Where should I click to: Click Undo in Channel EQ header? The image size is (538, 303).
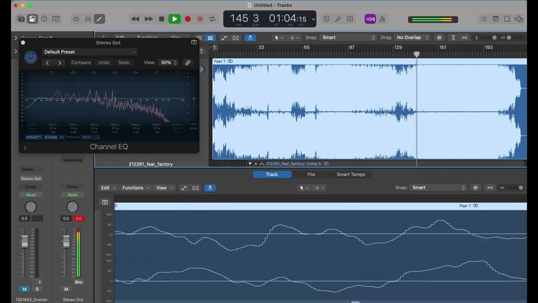tap(103, 62)
